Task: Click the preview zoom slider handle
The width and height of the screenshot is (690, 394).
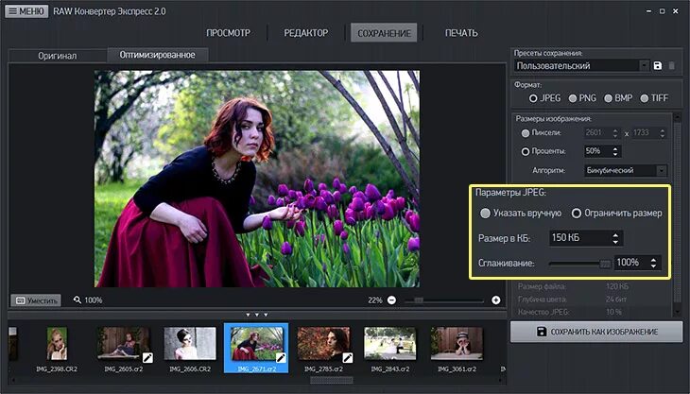Action: [419, 300]
